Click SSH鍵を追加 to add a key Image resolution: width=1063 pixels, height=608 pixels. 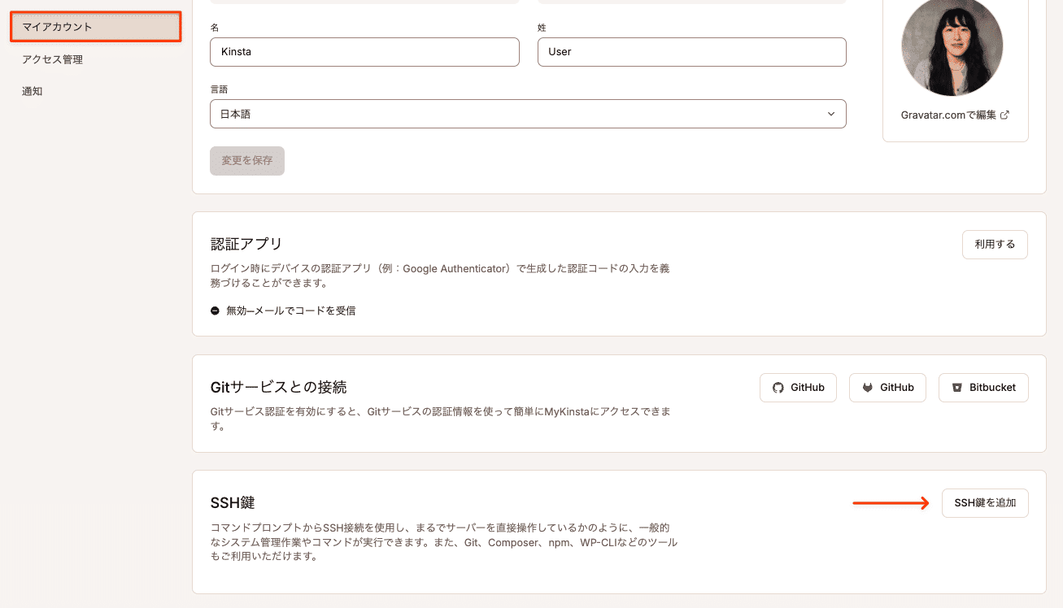pyautogui.click(x=985, y=502)
